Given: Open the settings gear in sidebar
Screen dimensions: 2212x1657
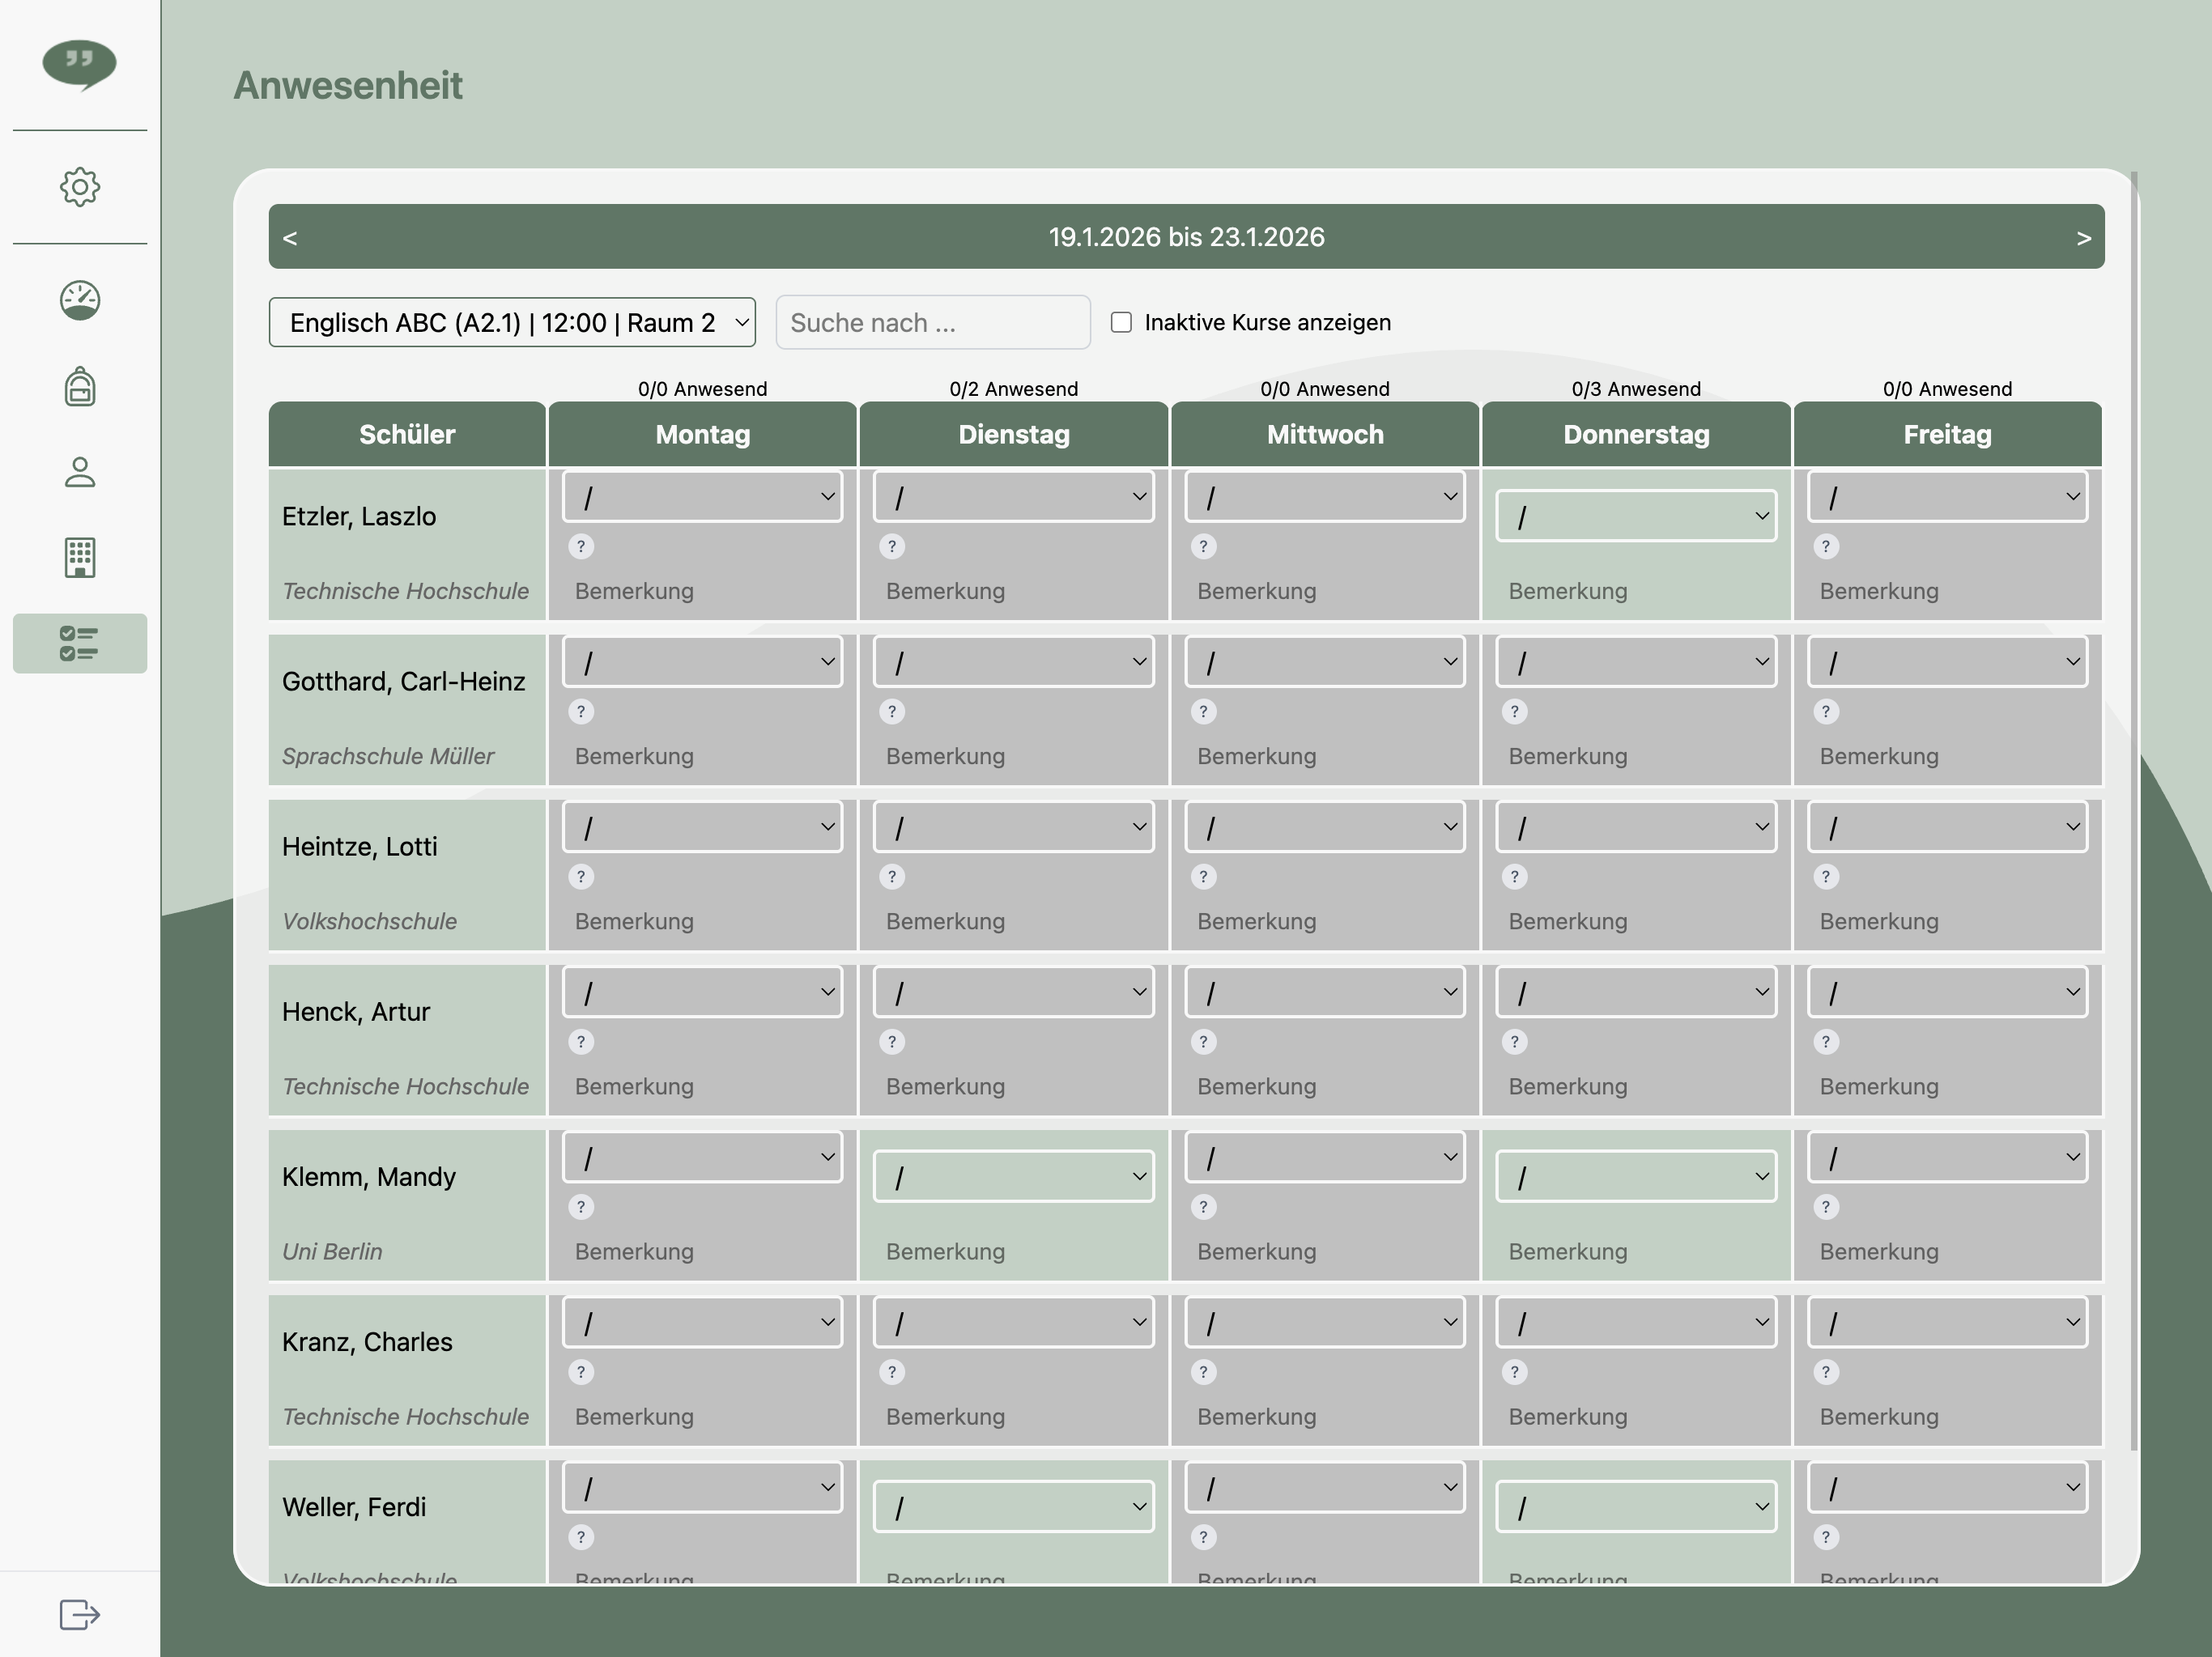Looking at the screenshot, I should pos(80,187).
